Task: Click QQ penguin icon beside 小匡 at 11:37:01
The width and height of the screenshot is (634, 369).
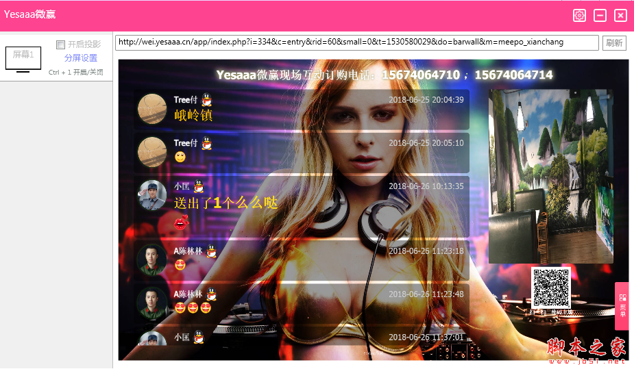Action: [x=199, y=337]
